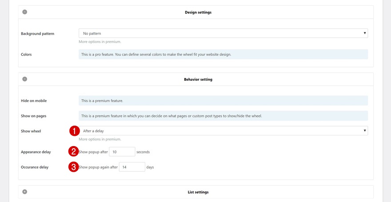Open the Background pattern dropdown
This screenshot has height=202, width=391.
pyautogui.click(x=223, y=33)
